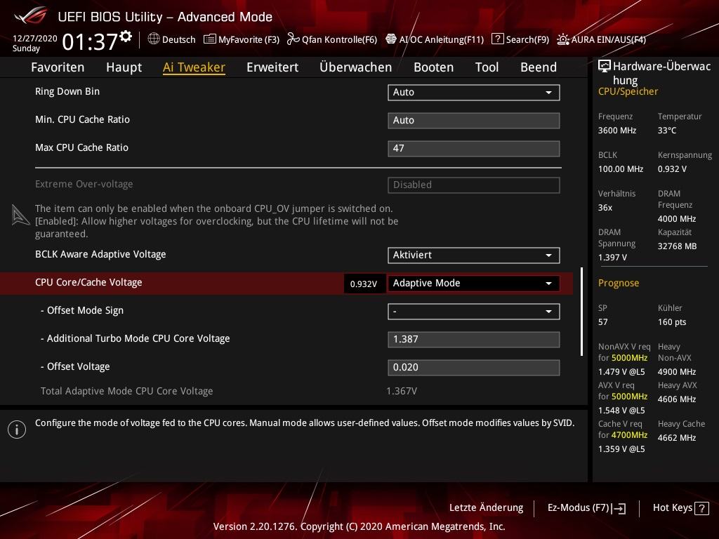Open AI OC Anleitung(F11)
Viewport: 719px width, 539px height.
pos(435,39)
